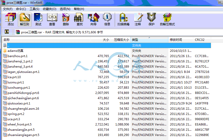223x140 pixels.
Task: Click file icon of lca.prt.10
Action: [5, 77]
